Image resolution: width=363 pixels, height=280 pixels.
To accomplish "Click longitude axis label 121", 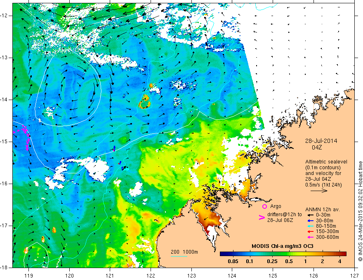I will 110,276.
